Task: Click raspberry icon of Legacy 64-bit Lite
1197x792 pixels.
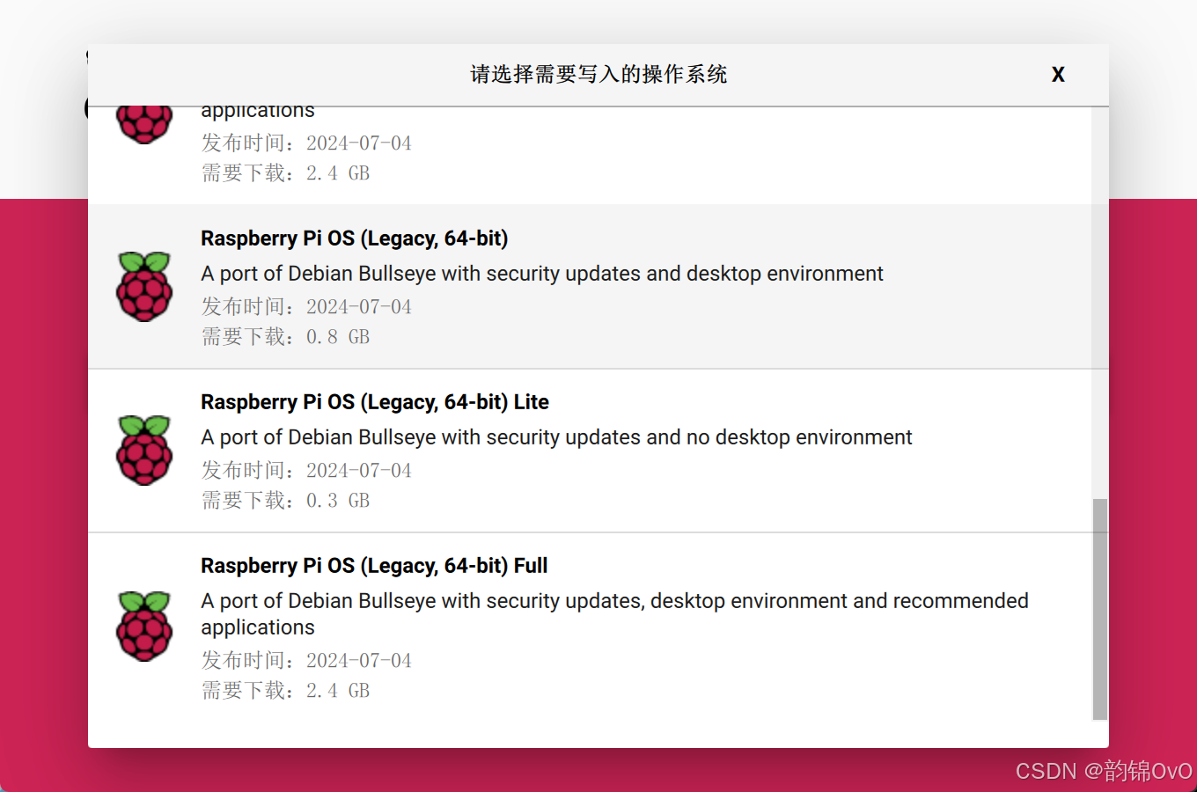Action: 144,451
